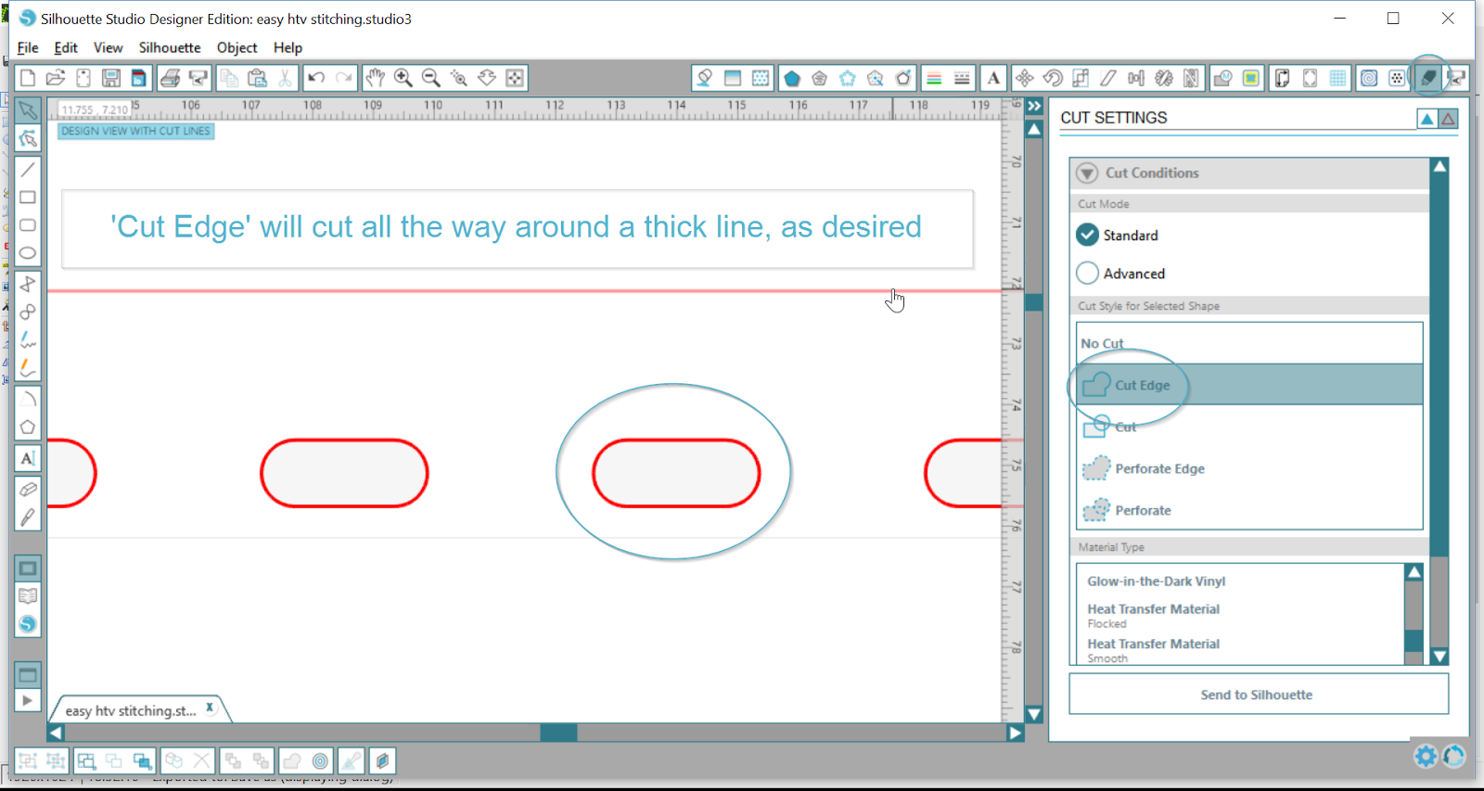Image resolution: width=1484 pixels, height=791 pixels.
Task: Select the Eraser tool
Action: coord(28,489)
